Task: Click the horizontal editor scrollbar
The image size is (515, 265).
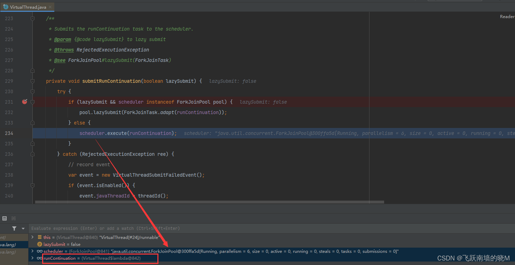Action: [x=209, y=202]
